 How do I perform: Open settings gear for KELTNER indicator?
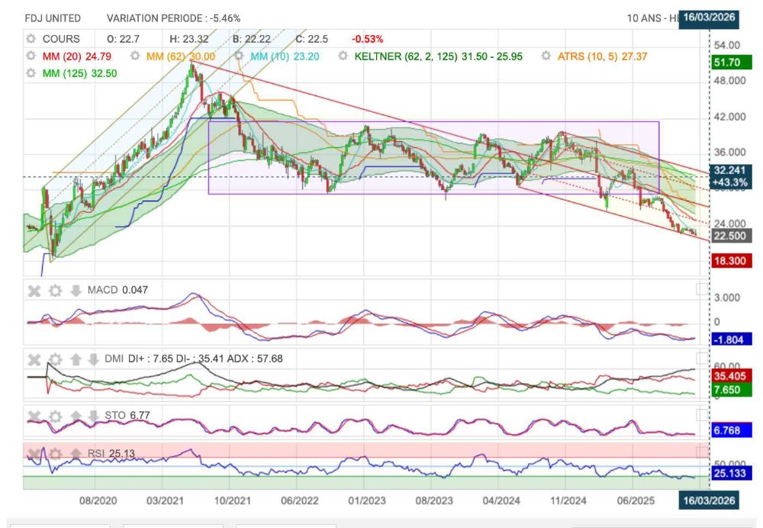[x=343, y=56]
